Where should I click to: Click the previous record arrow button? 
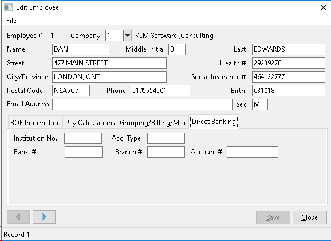[x=18, y=217]
